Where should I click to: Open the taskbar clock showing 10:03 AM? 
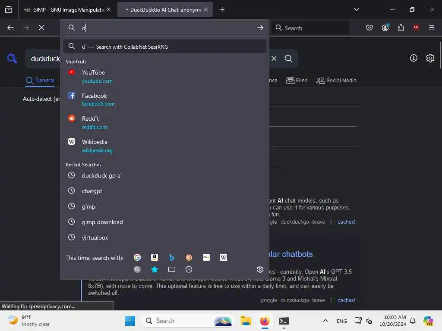tap(393, 321)
